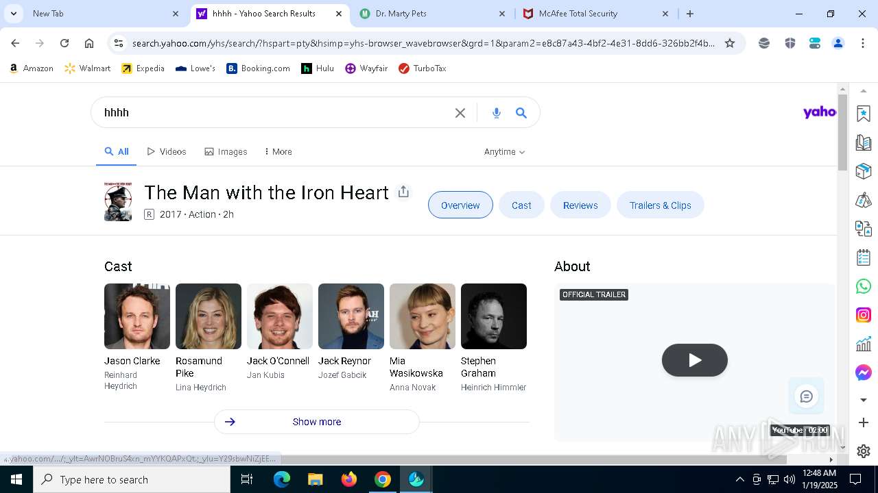Open the sidebar translate icon
Image resolution: width=878 pixels, height=493 pixels.
[x=864, y=229]
